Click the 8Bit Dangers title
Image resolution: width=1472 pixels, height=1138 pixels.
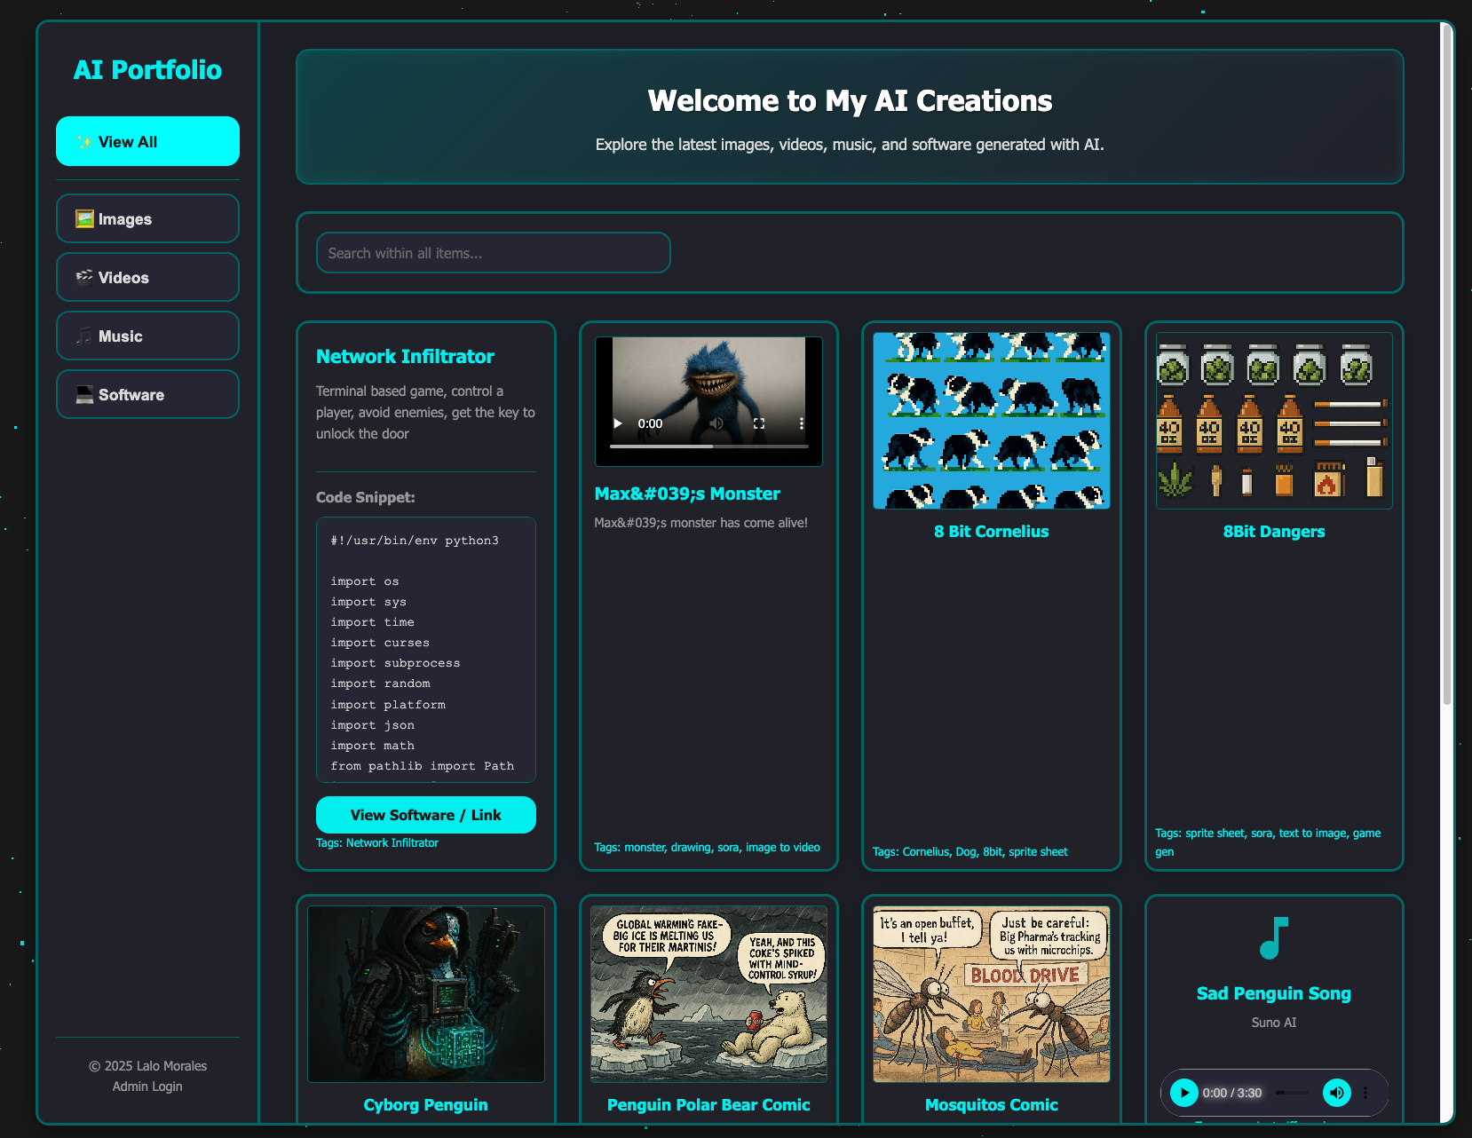click(x=1274, y=532)
